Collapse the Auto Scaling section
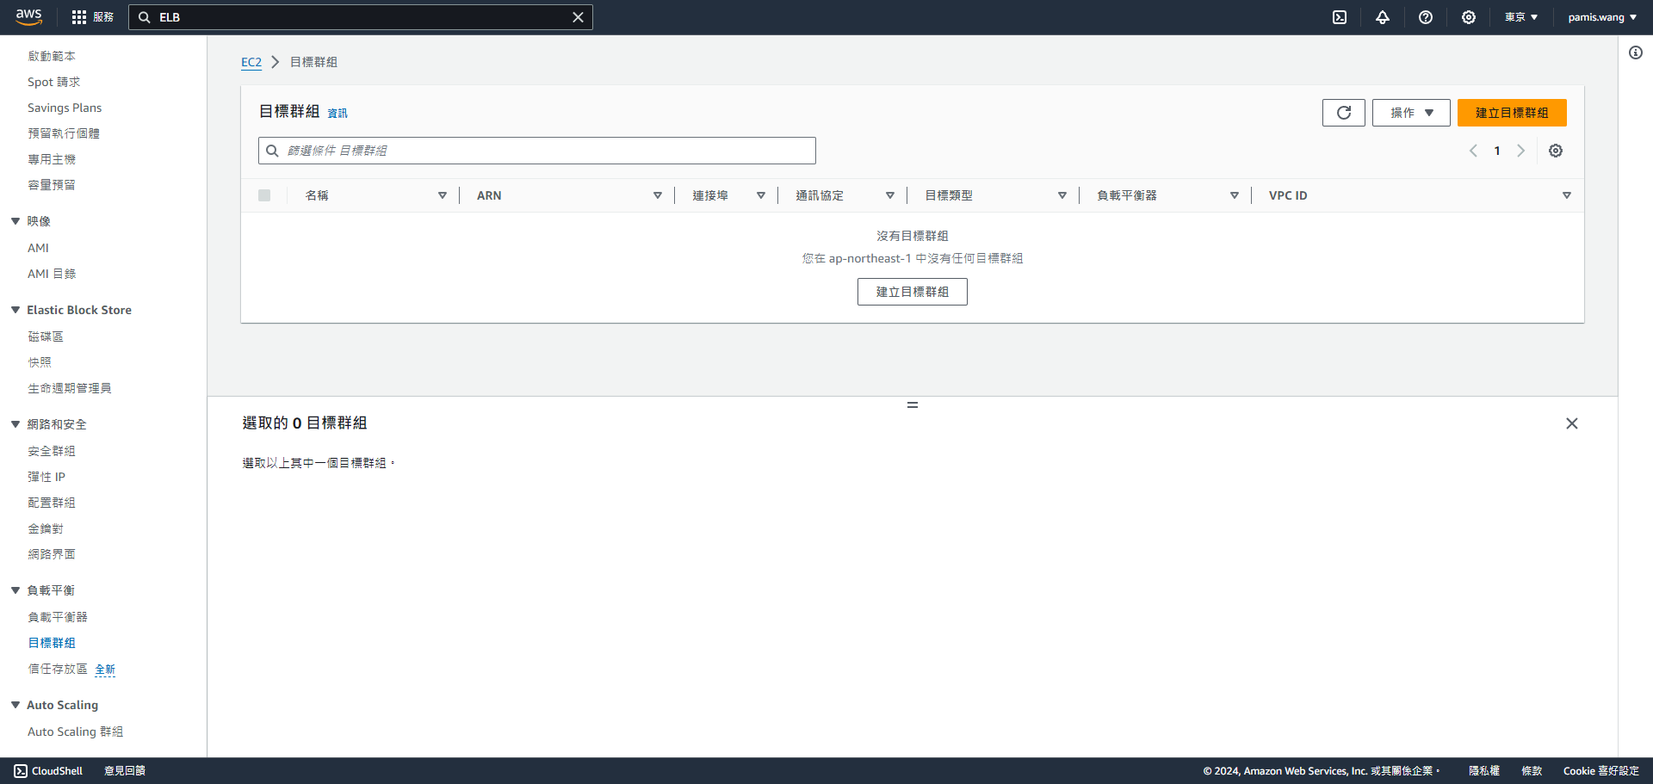 (15, 705)
